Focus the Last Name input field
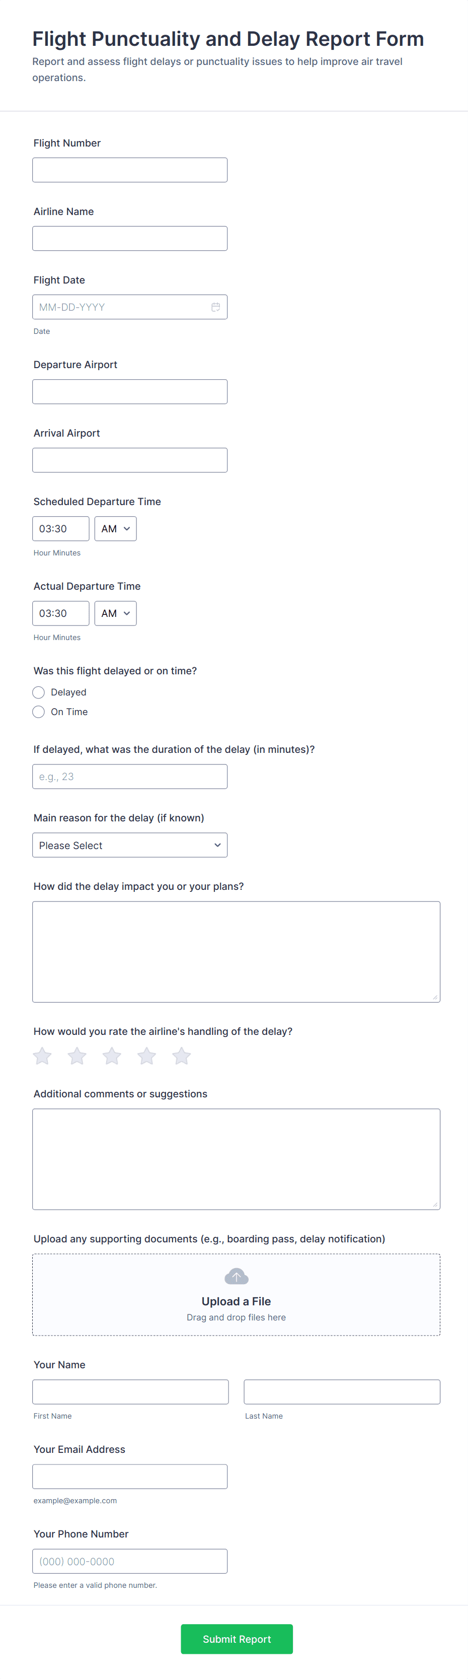Image resolution: width=468 pixels, height=1679 pixels. tap(342, 1392)
